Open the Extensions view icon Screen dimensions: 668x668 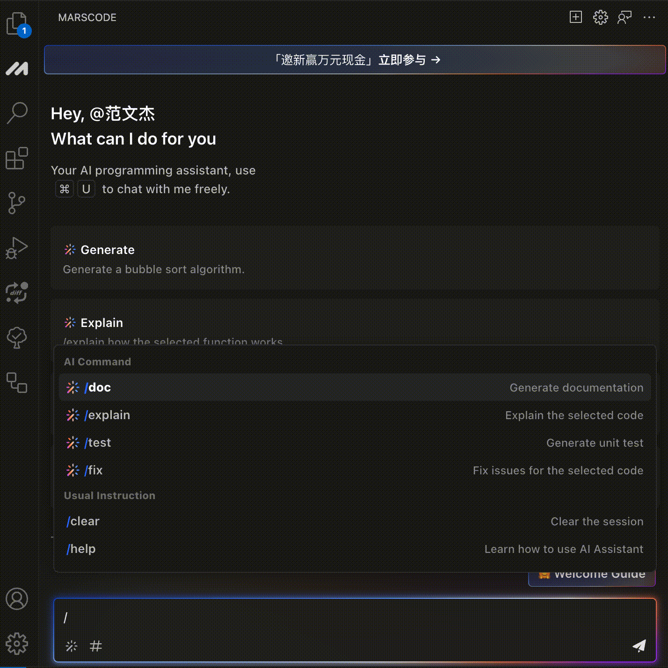click(17, 158)
